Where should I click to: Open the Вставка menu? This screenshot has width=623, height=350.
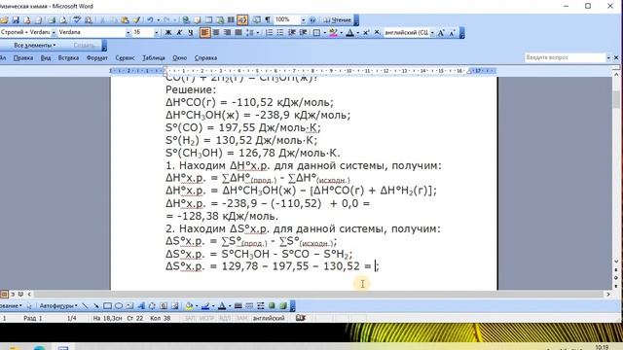tap(68, 58)
